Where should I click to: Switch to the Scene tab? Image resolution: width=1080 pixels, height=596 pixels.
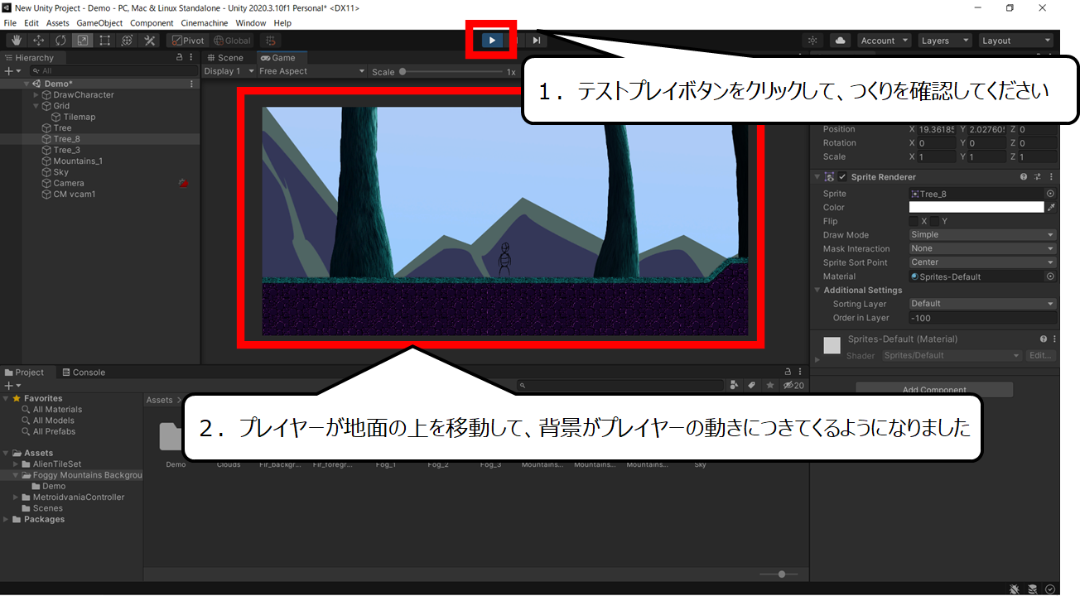click(225, 57)
